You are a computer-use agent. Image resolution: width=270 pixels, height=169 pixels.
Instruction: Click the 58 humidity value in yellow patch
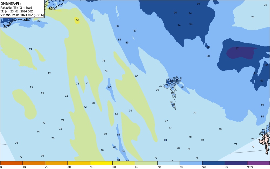tap(77, 20)
